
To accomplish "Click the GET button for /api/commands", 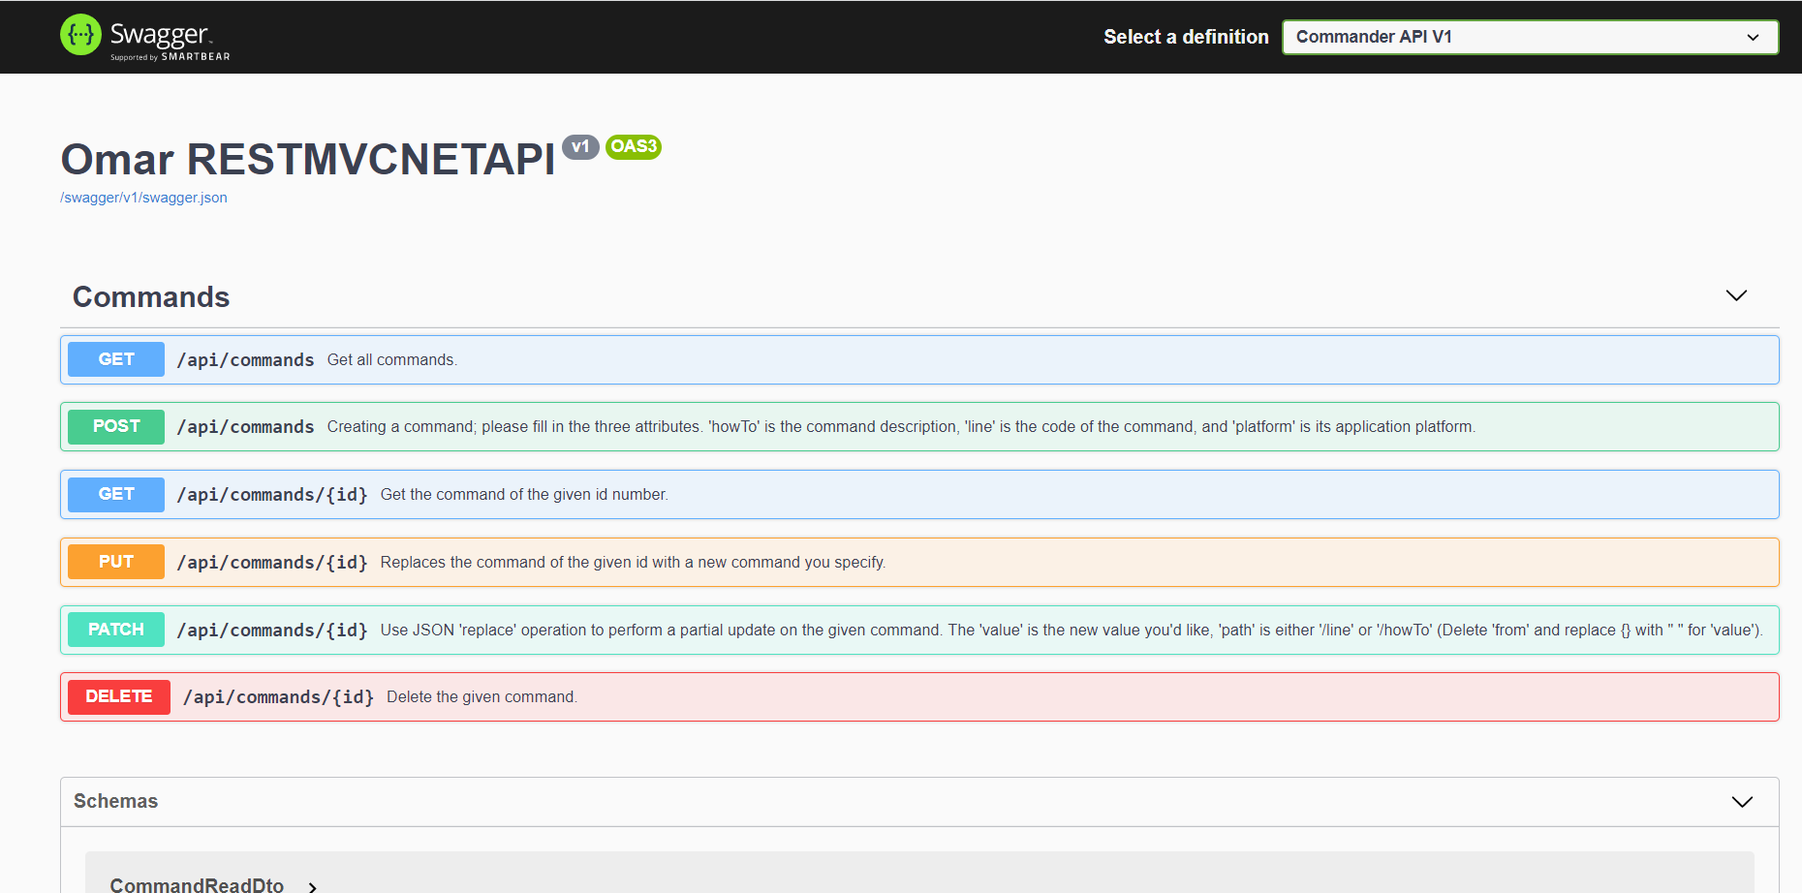I will click(116, 359).
